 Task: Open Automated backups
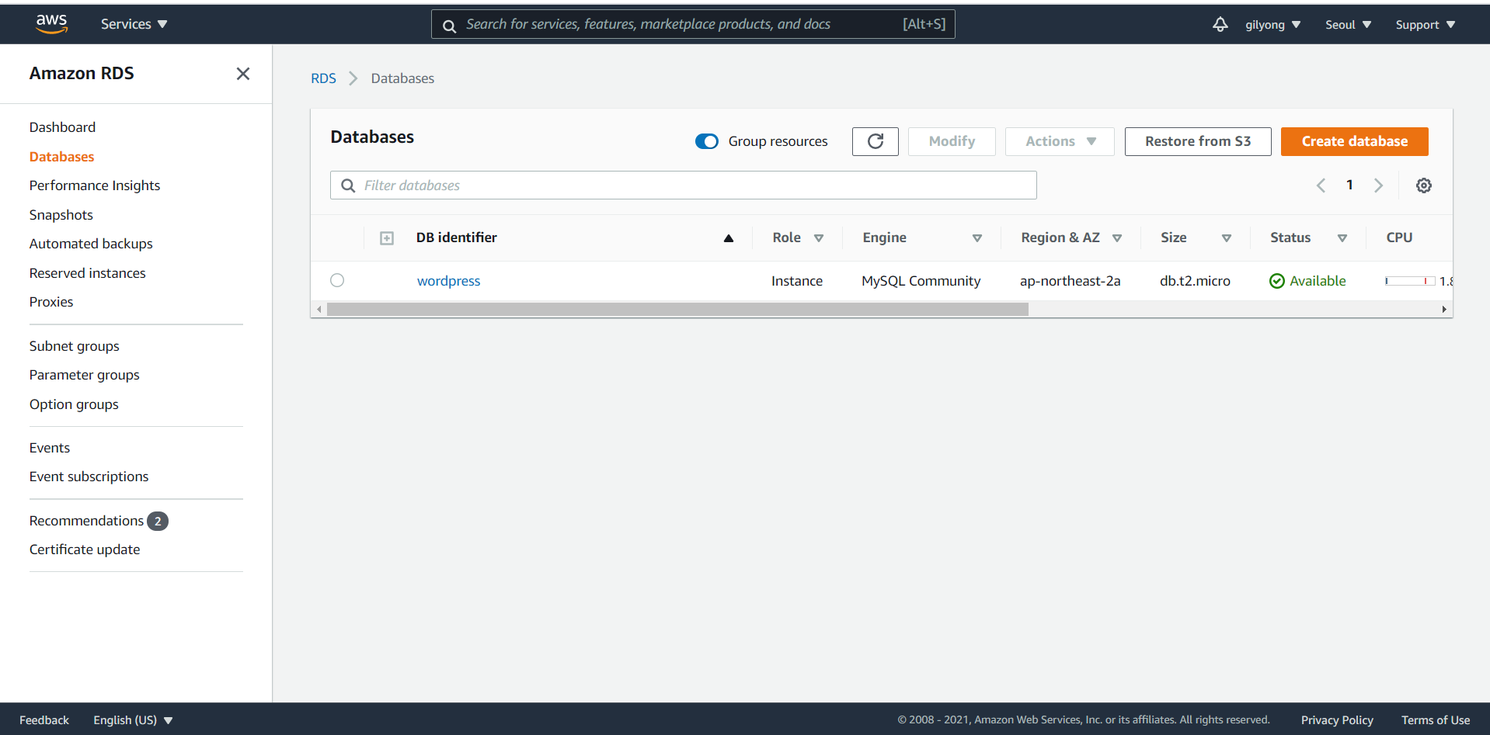tap(91, 244)
